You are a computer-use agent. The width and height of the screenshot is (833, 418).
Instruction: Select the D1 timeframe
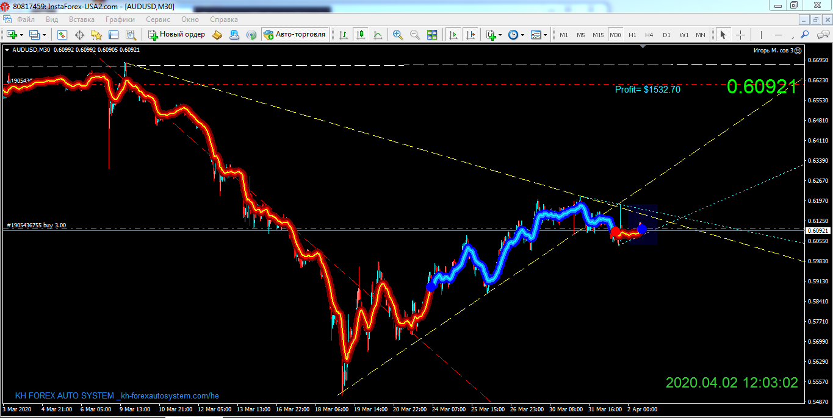pos(666,35)
